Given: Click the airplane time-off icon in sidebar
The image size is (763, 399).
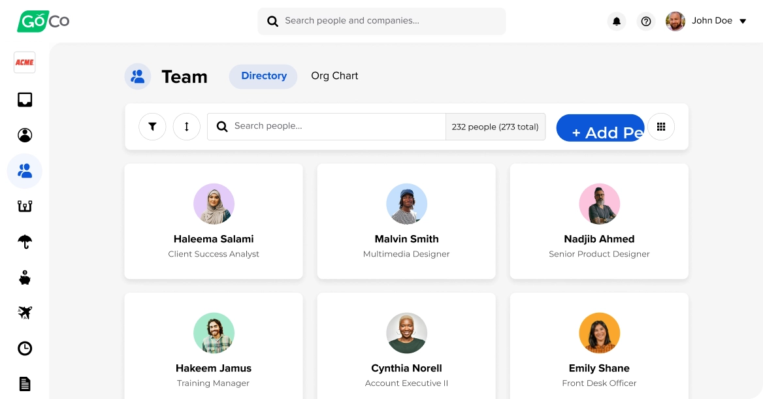Looking at the screenshot, I should (x=24, y=312).
